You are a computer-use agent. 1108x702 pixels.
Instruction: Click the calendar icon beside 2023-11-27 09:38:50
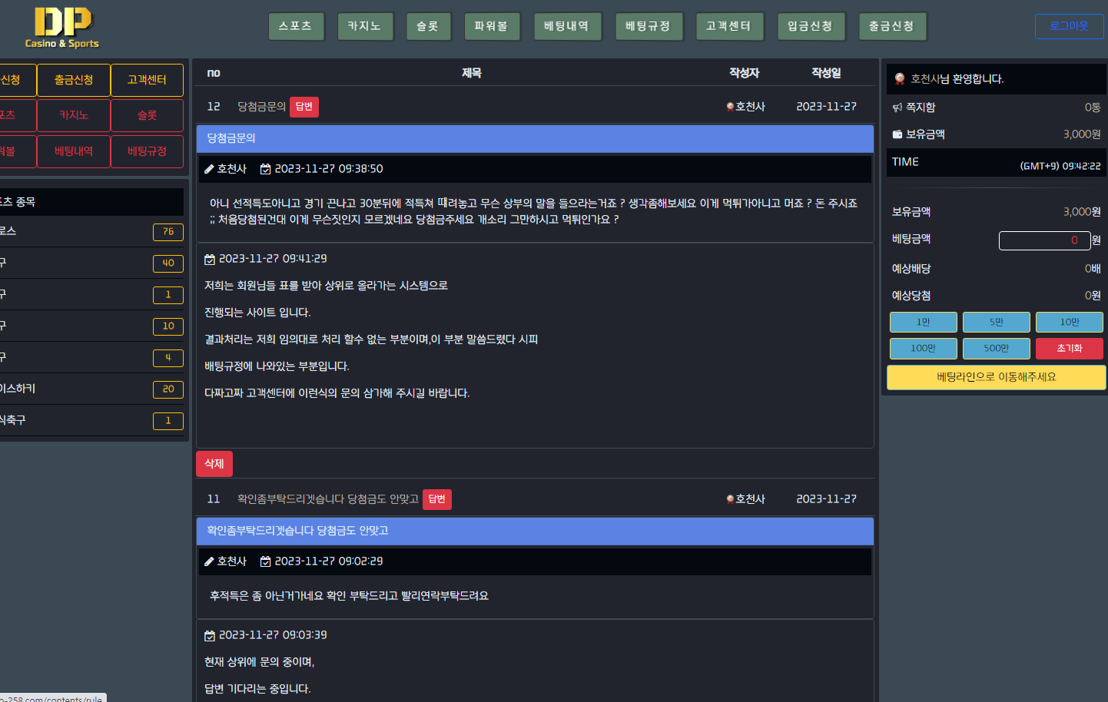[265, 169]
